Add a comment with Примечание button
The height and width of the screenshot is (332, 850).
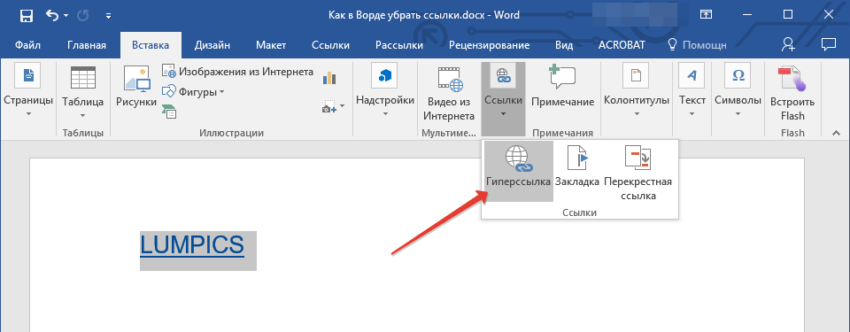click(563, 87)
